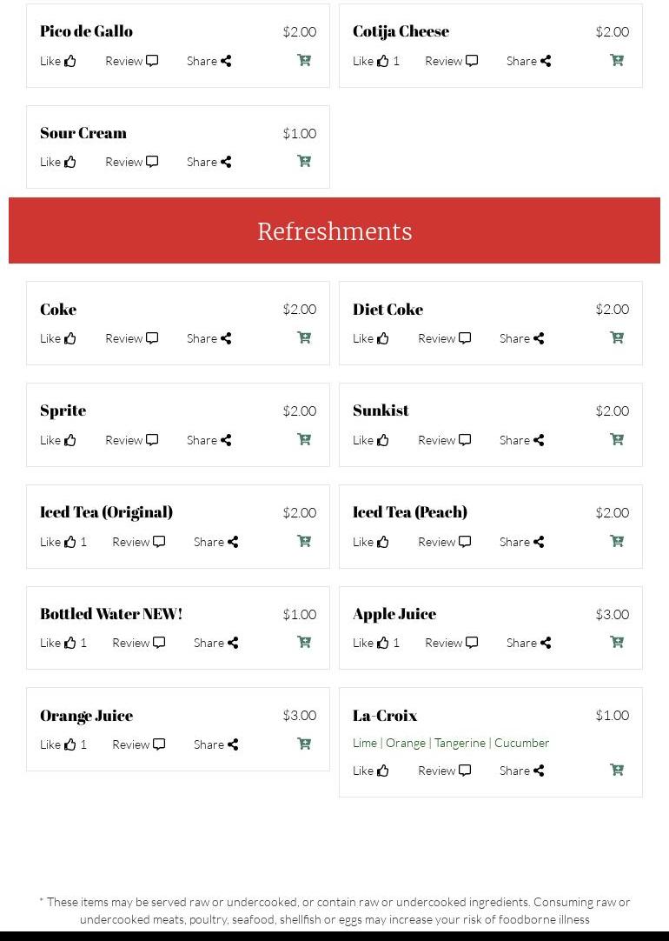
Task: Like Bottled Water
Action: click(x=63, y=643)
